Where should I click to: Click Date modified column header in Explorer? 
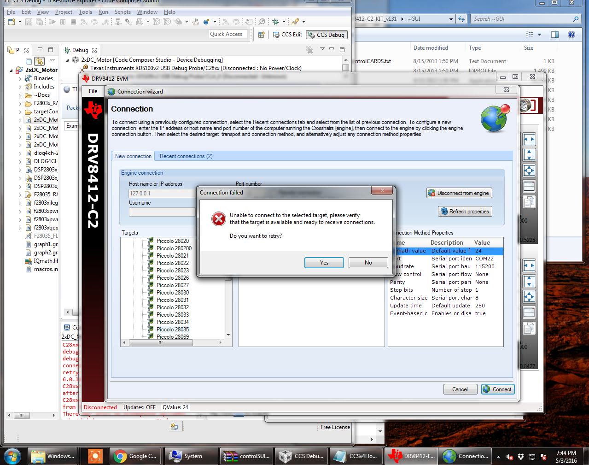coord(431,48)
